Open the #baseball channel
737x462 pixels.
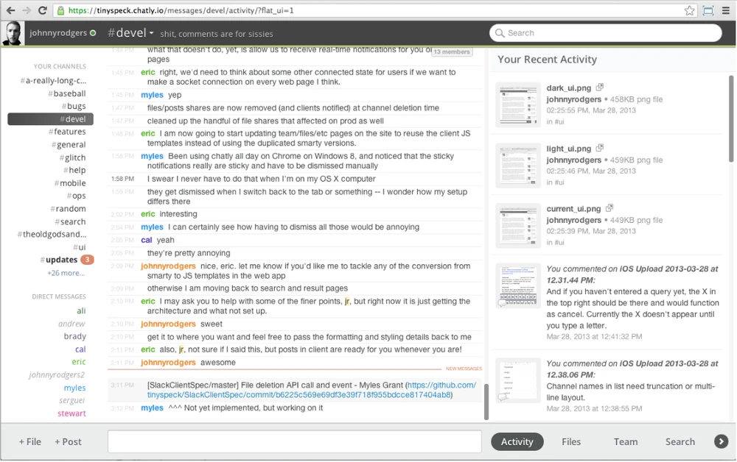[x=67, y=93]
